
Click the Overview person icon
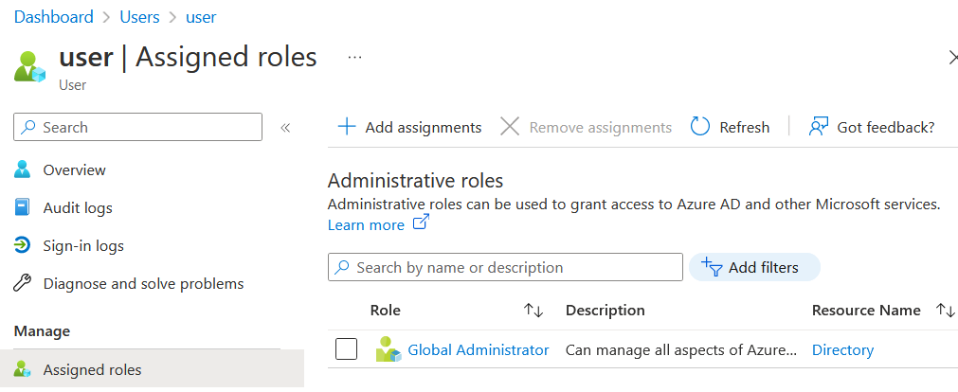point(22,169)
